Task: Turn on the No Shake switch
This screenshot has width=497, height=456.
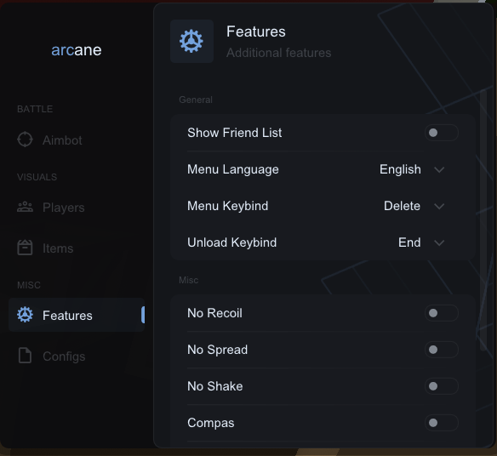Action: (442, 386)
